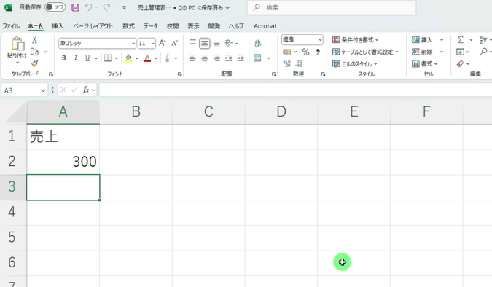Click the decrease indent icon
The height and width of the screenshot is (287, 492).
[x=228, y=58]
